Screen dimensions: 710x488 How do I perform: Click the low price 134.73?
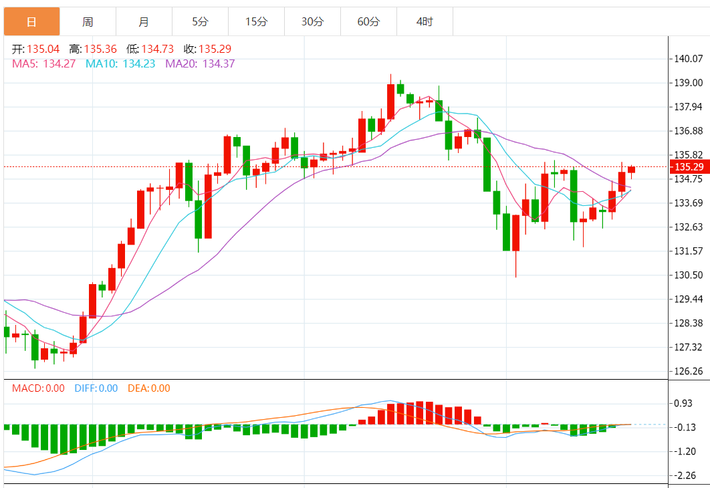(x=157, y=49)
